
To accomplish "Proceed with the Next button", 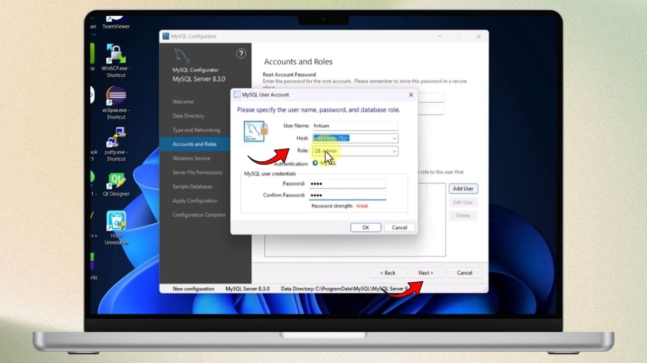I will (x=426, y=273).
